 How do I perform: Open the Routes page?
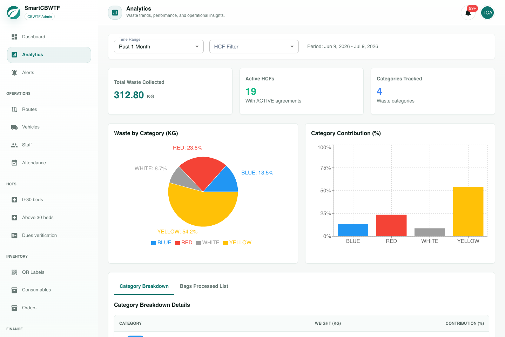(x=49, y=110)
